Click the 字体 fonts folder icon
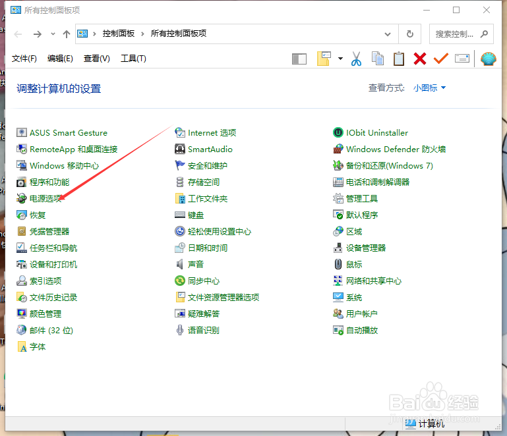Image resolution: width=507 pixels, height=436 pixels. tap(21, 347)
